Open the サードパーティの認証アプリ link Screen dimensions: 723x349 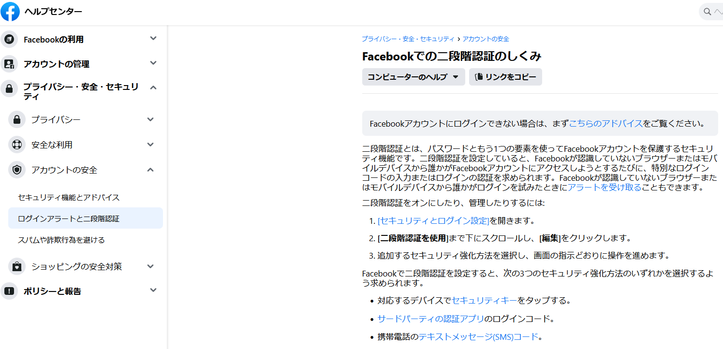tap(431, 319)
